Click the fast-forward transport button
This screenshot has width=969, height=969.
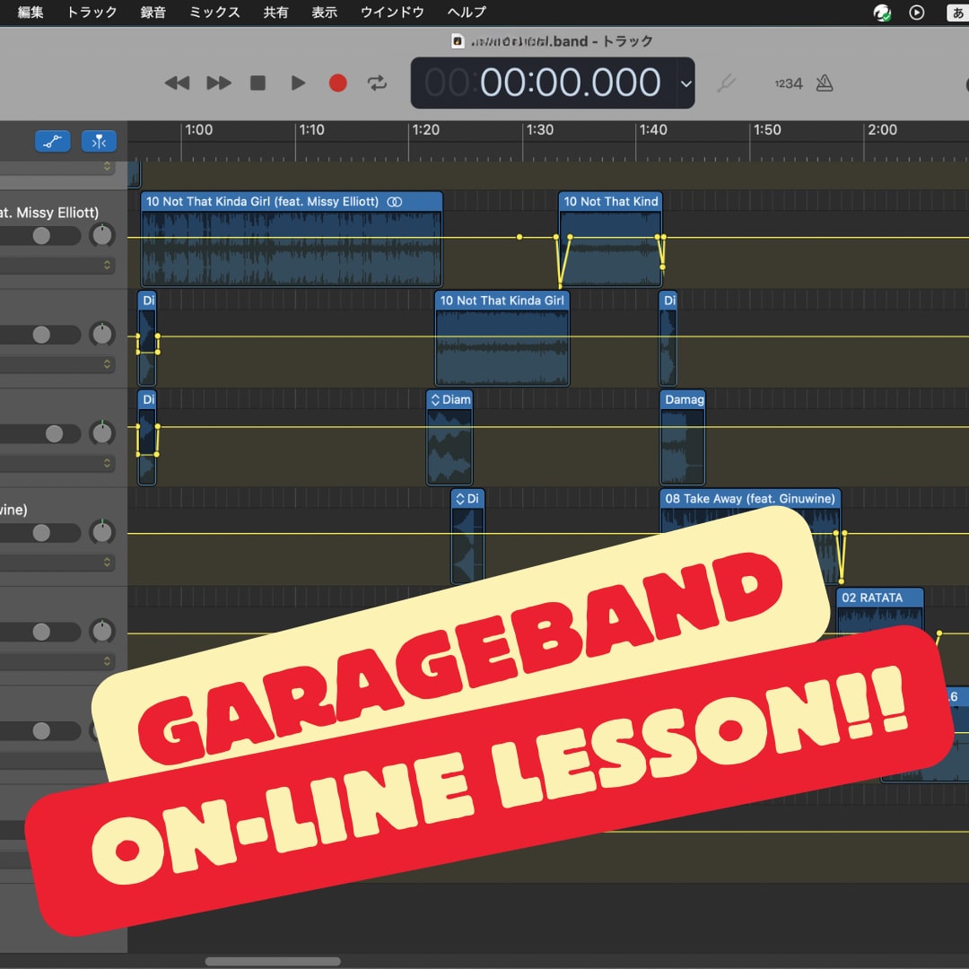coord(219,83)
